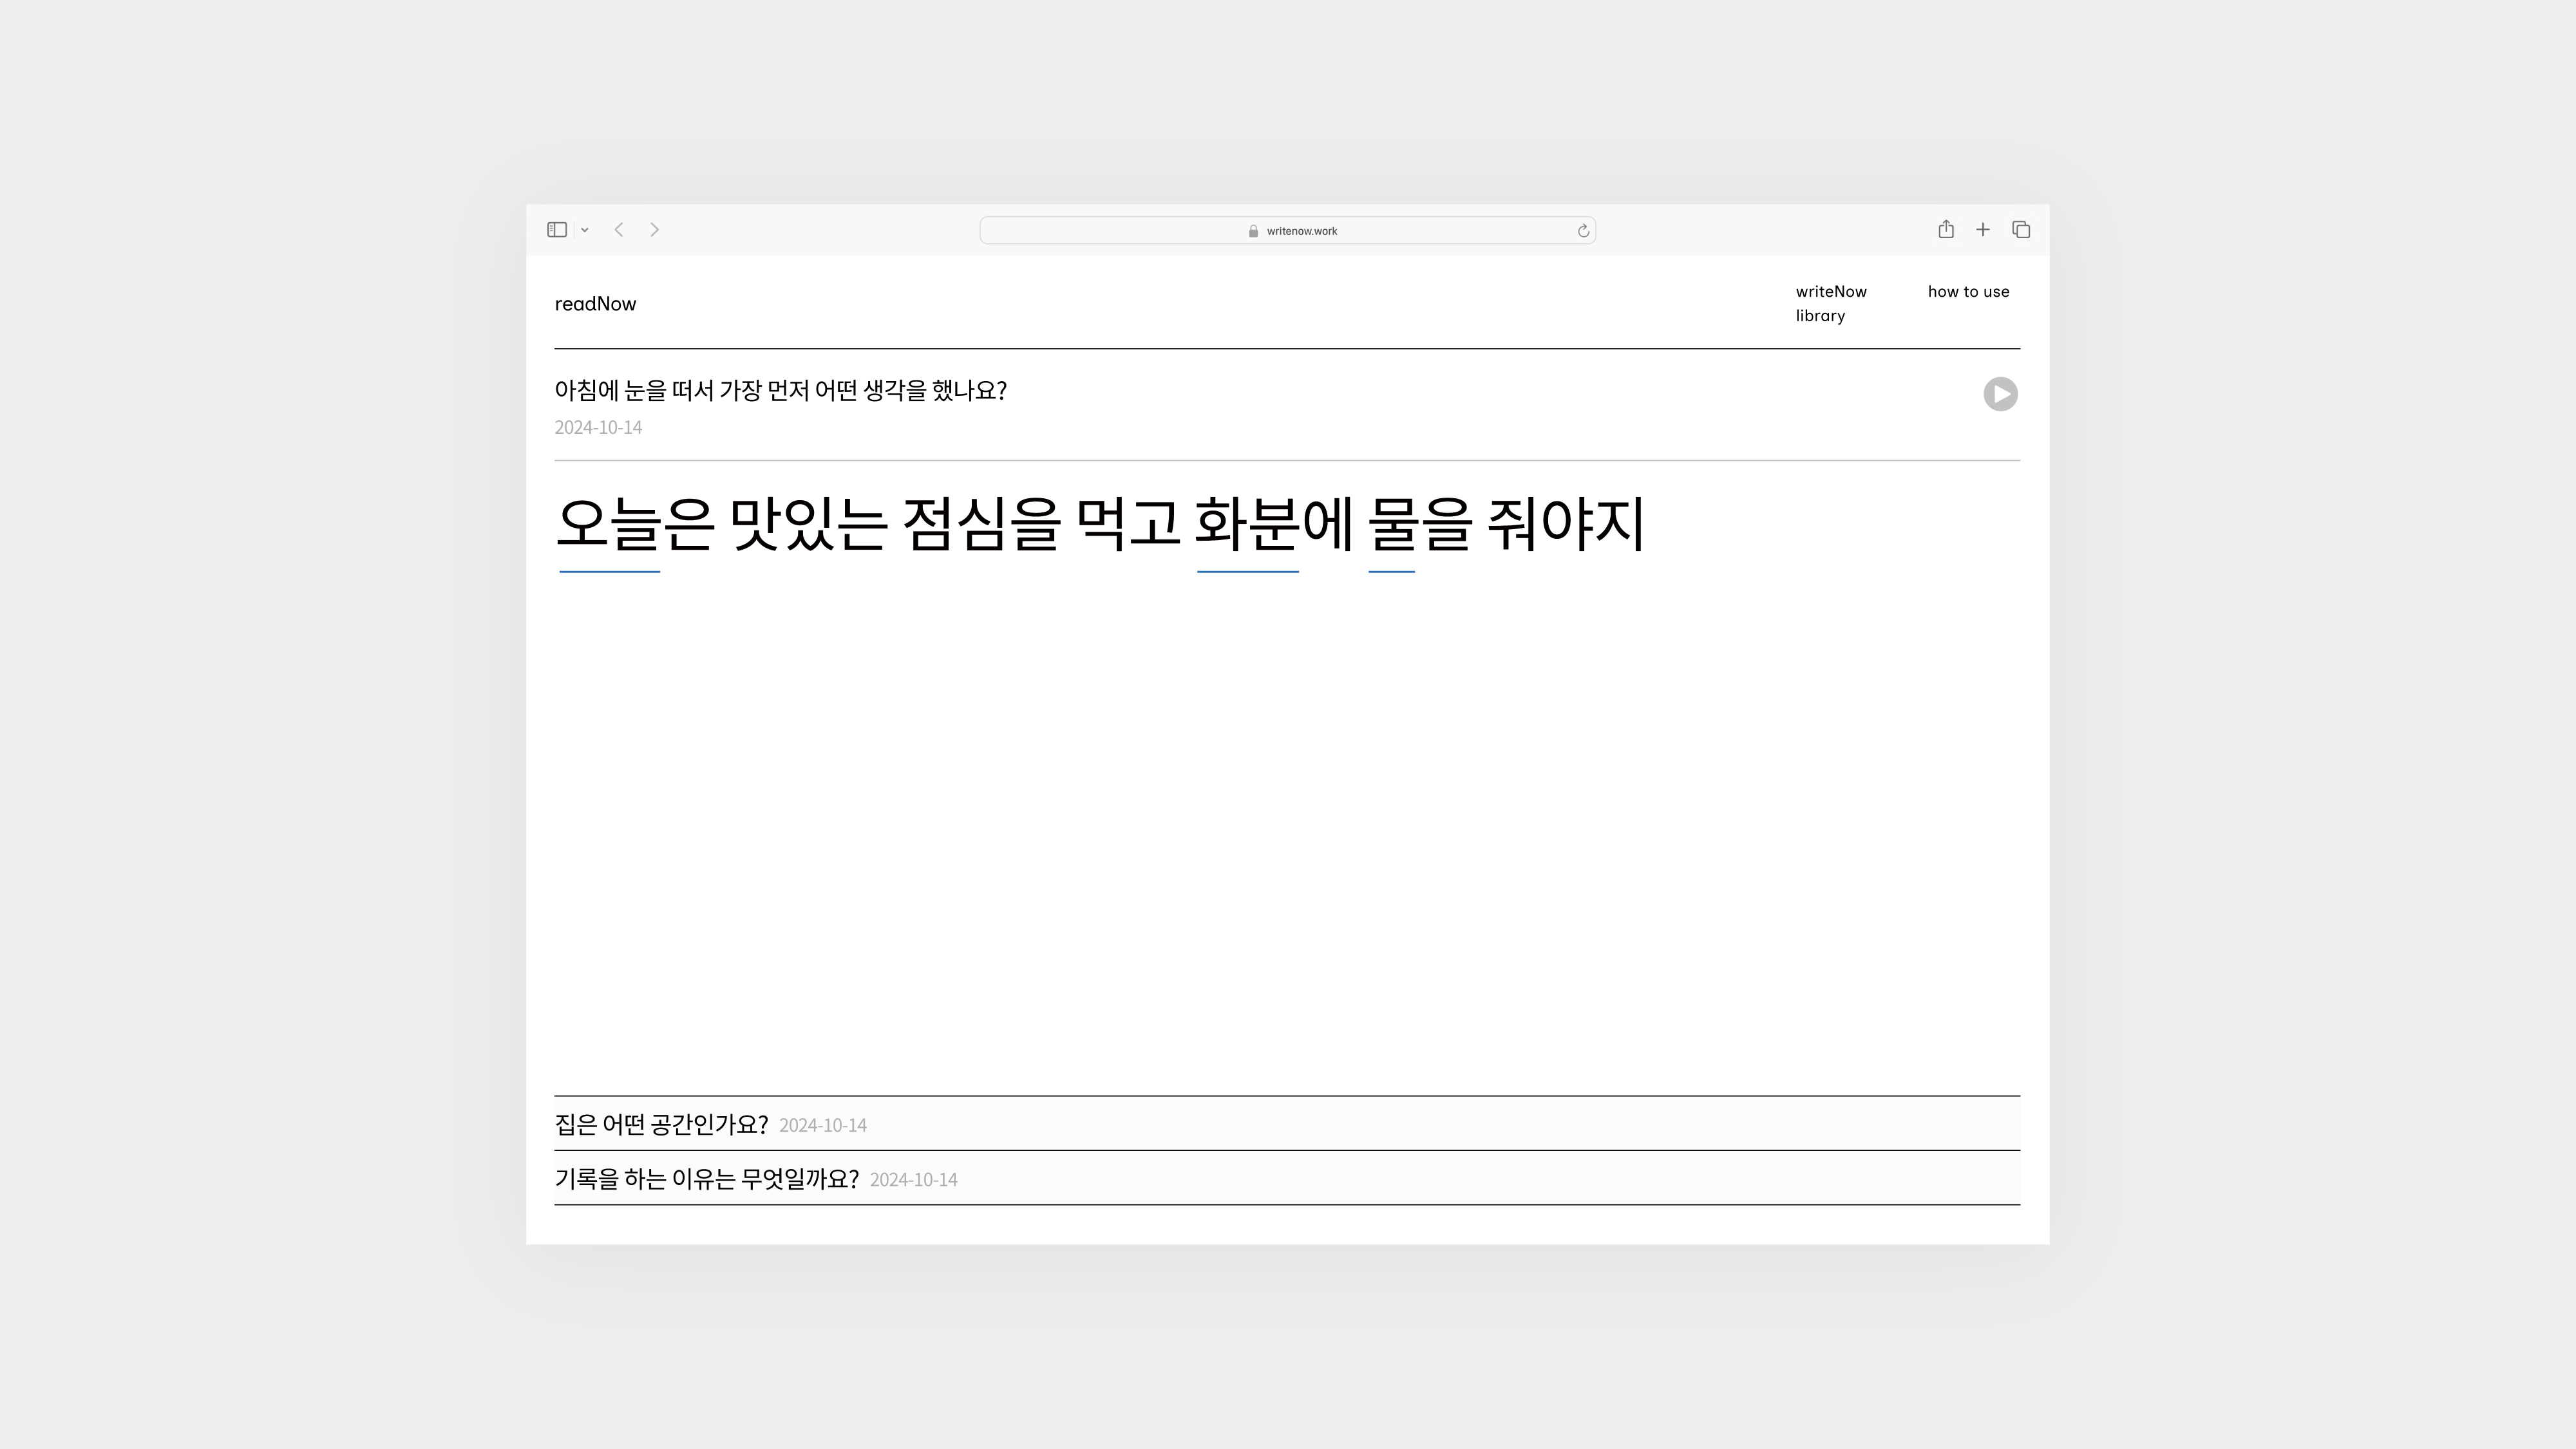This screenshot has width=2576, height=1449.
Task: Open the '기록을 하는 이유는 무엇일까요?' entry
Action: click(x=1287, y=1178)
